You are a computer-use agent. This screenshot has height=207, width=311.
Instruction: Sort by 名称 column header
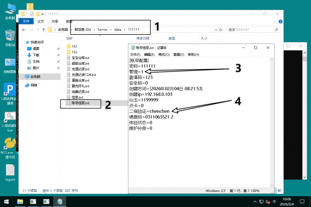click(69, 39)
